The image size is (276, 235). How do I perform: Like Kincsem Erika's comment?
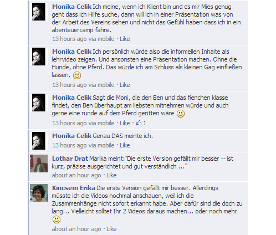coord(111,229)
